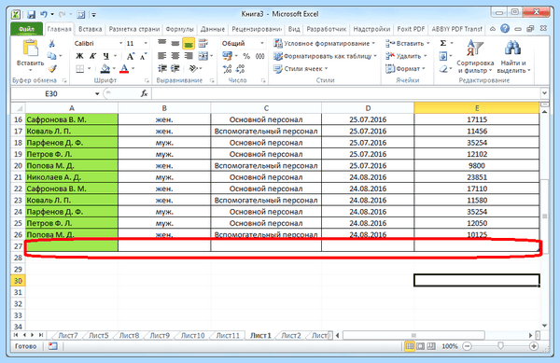The width and height of the screenshot is (560, 363).
Task: Toggle italic formatting with К button
Action: [92, 56]
